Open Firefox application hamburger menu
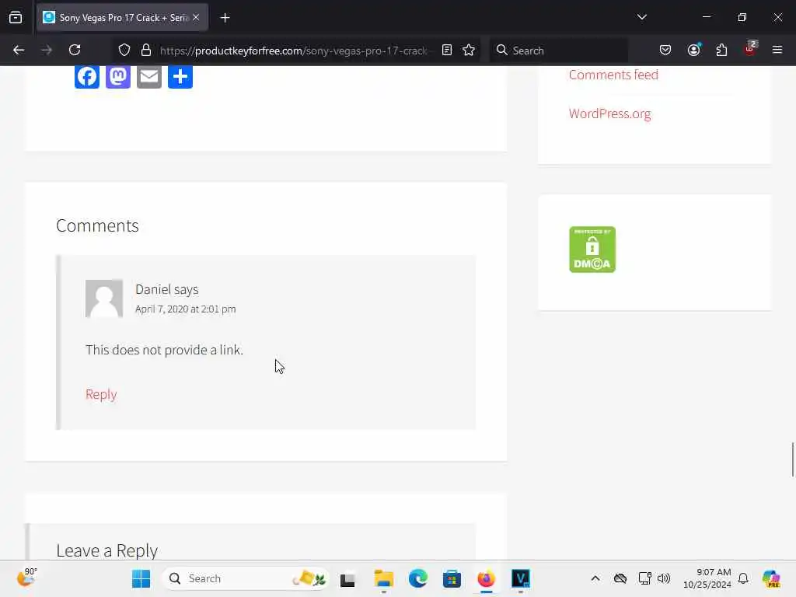 click(x=777, y=50)
